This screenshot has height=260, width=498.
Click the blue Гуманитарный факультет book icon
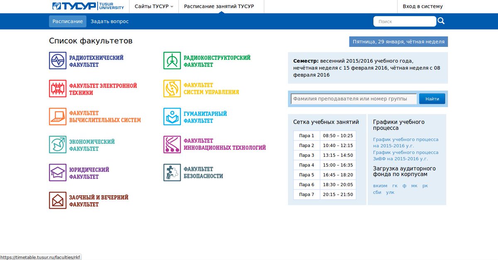pyautogui.click(x=172, y=117)
